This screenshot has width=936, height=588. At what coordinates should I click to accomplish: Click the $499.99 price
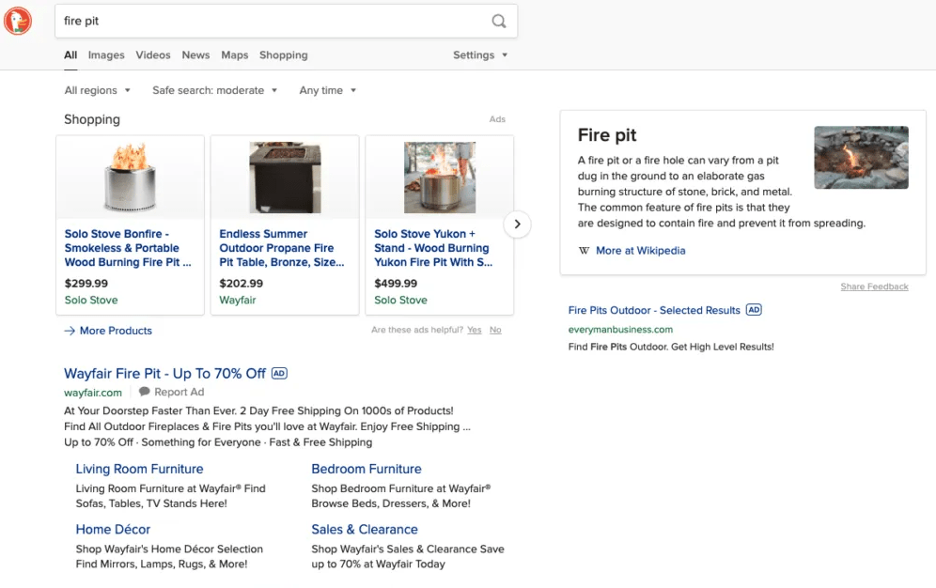coord(396,284)
